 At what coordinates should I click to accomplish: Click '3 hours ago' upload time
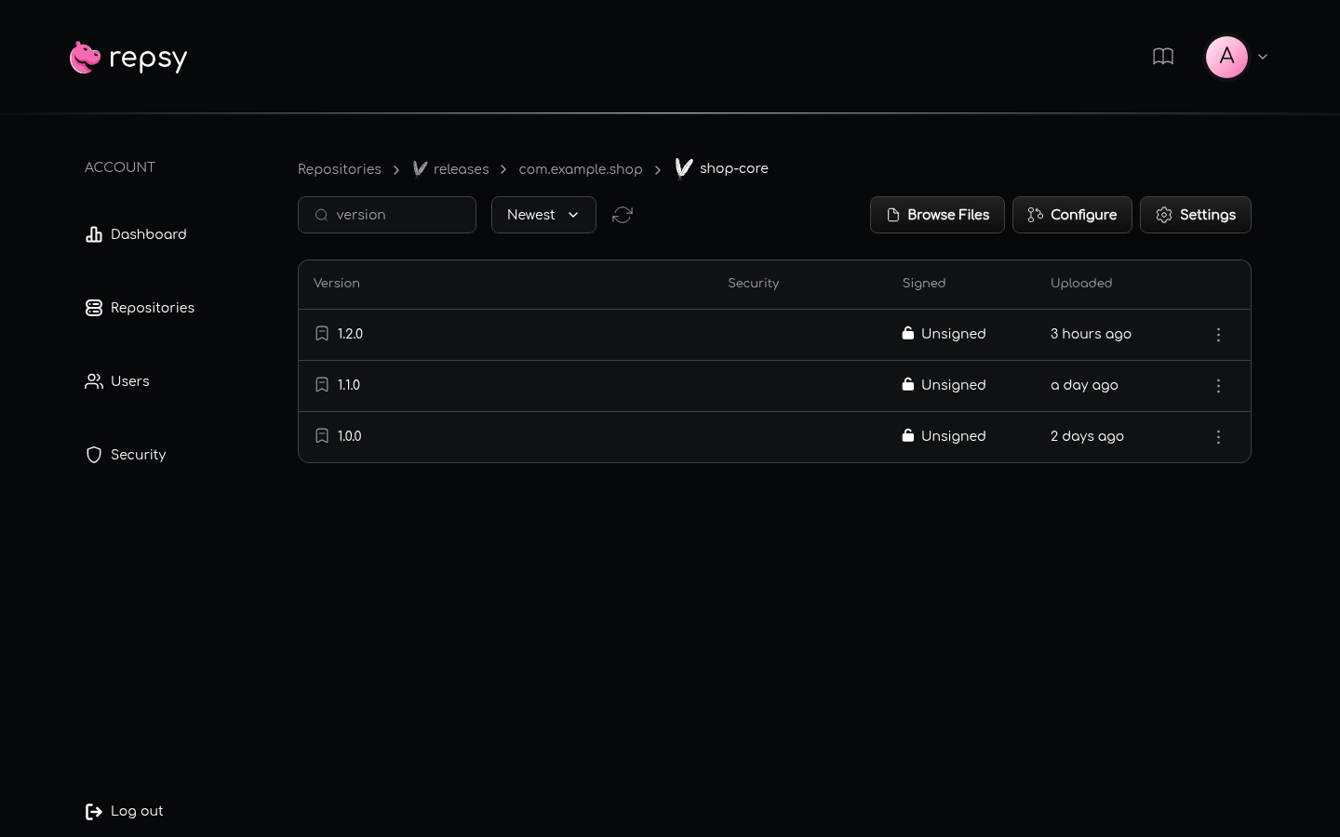tap(1091, 334)
